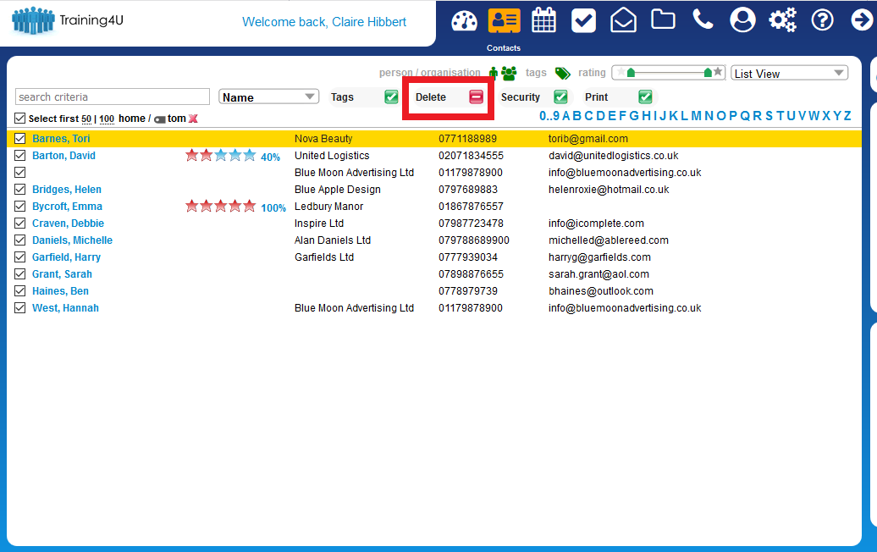This screenshot has width=877, height=552.
Task: Jump to contacts starting with W
Action: (814, 116)
